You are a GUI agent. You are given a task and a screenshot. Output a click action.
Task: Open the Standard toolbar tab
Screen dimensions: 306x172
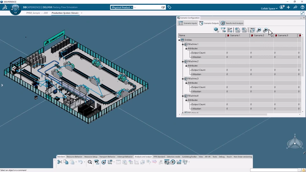pos(61,157)
